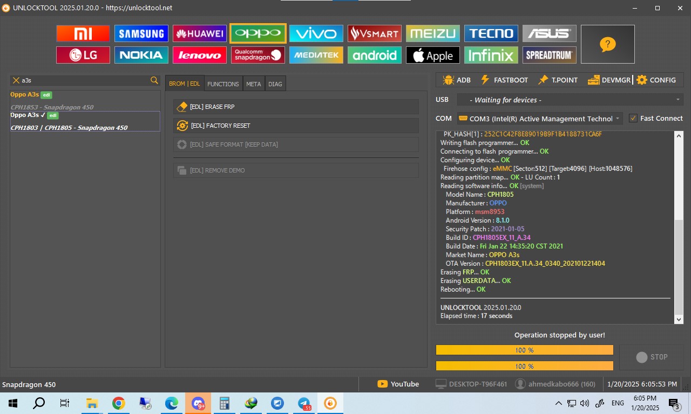Image resolution: width=691 pixels, height=414 pixels.
Task: Click the Elapsed time 17 seconds line
Action: (x=476, y=316)
